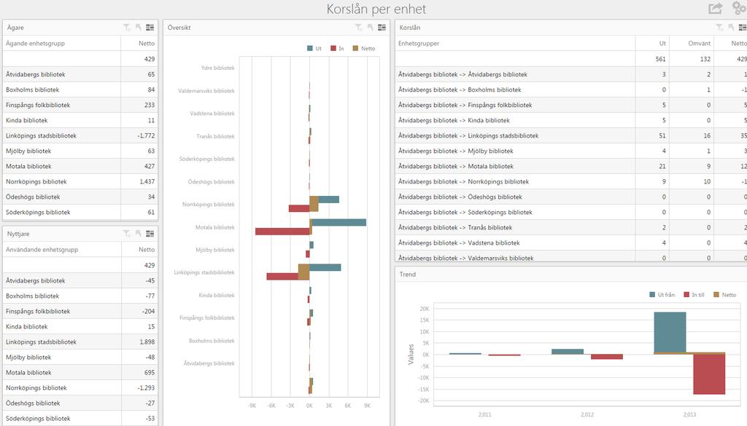This screenshot has height=426, width=747.
Task: Click the grid view icon in the Översikt panel
Action: 382,28
